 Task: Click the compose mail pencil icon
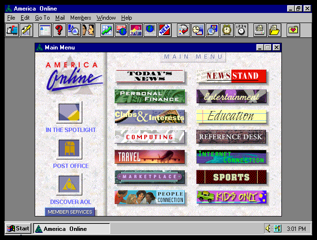[x=26, y=30]
